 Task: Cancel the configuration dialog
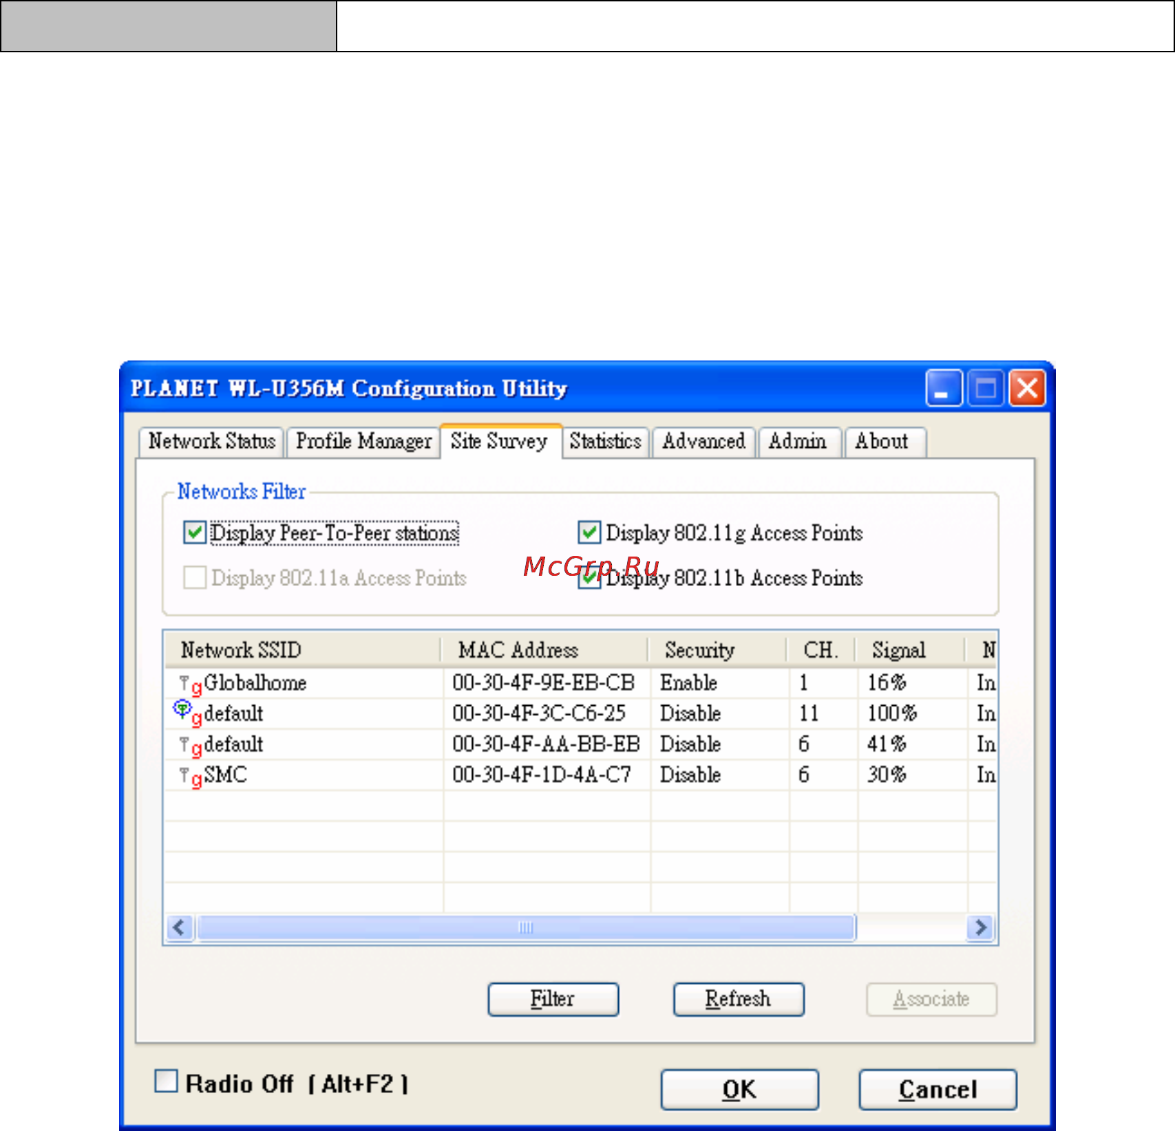[938, 1089]
